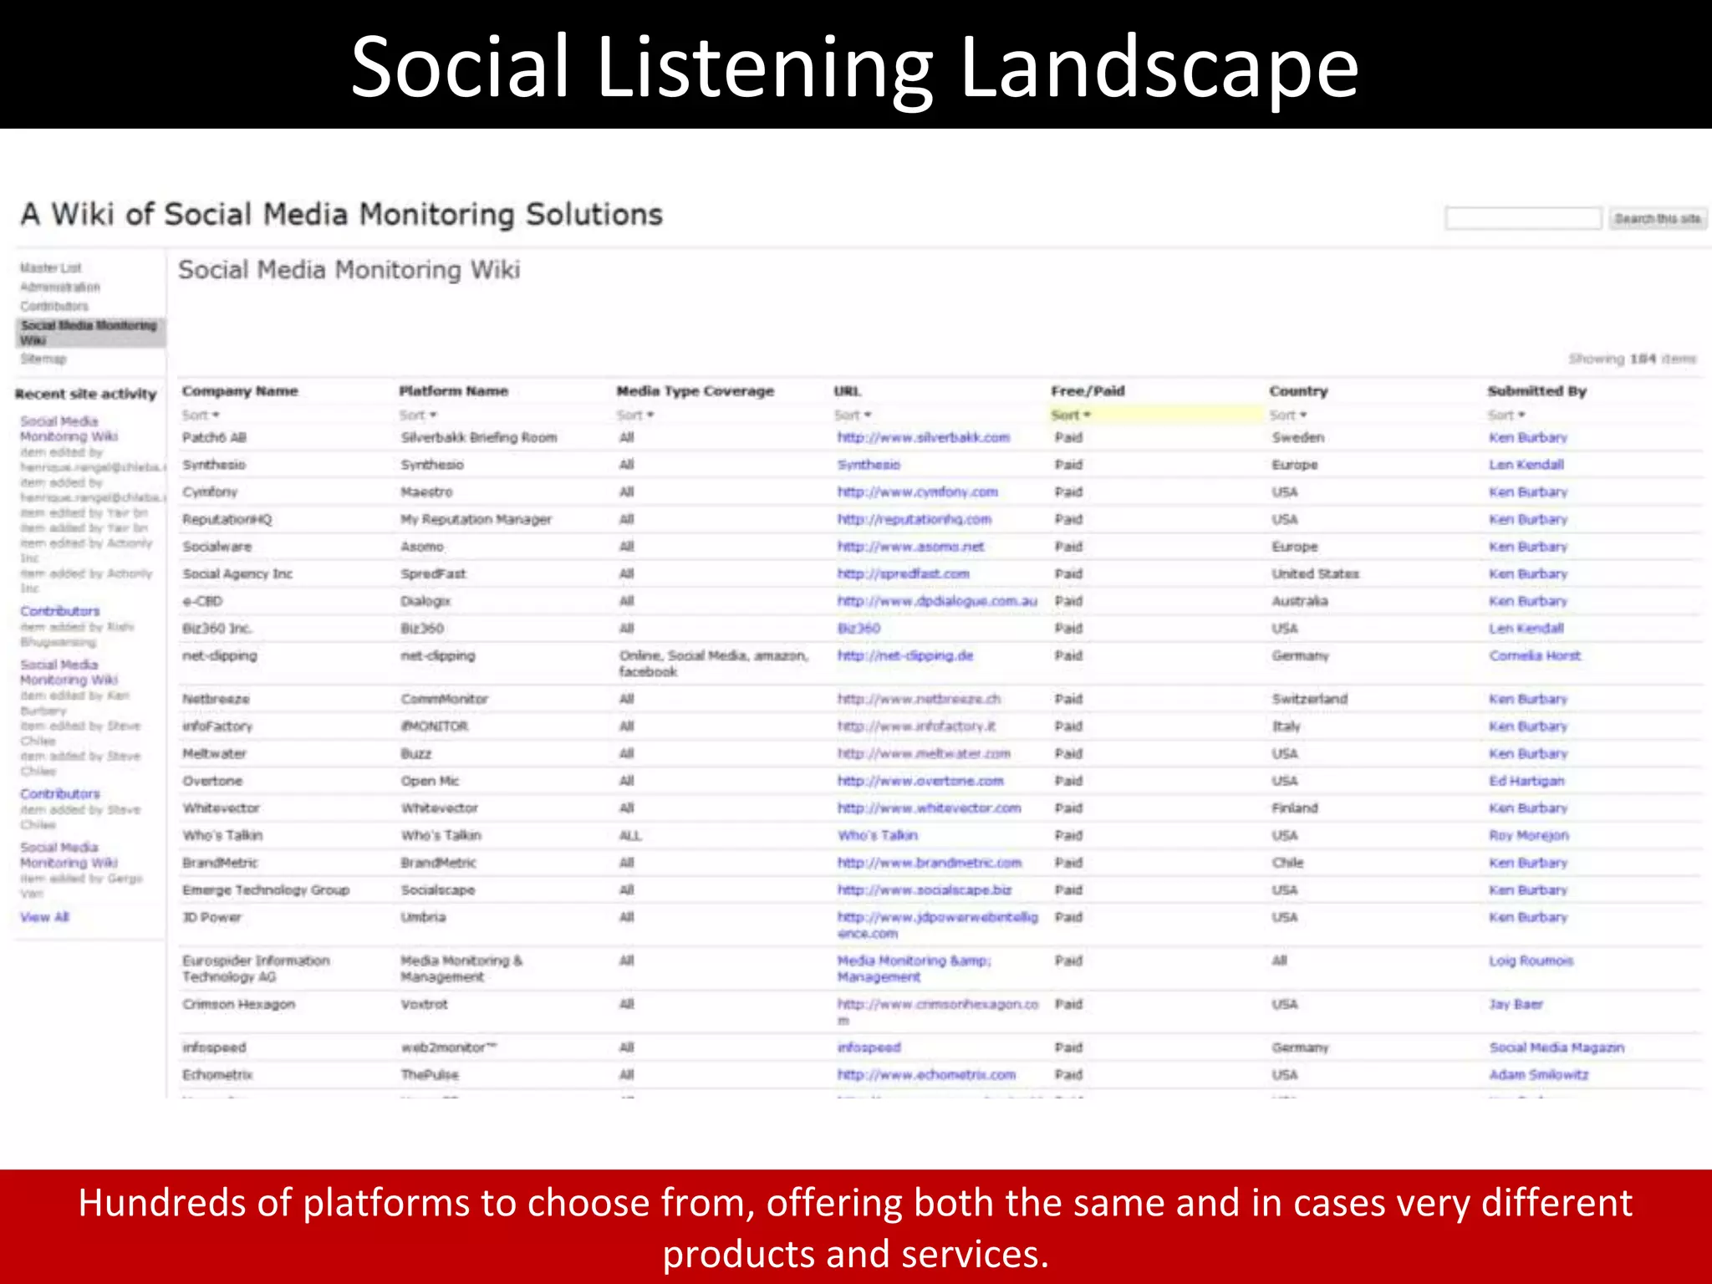
Task: Open the infofactory.it URL link
Action: [x=916, y=726]
